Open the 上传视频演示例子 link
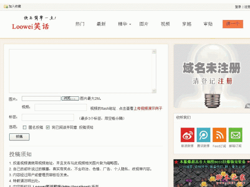Viewport: 250px width, 187px height. click(x=148, y=108)
